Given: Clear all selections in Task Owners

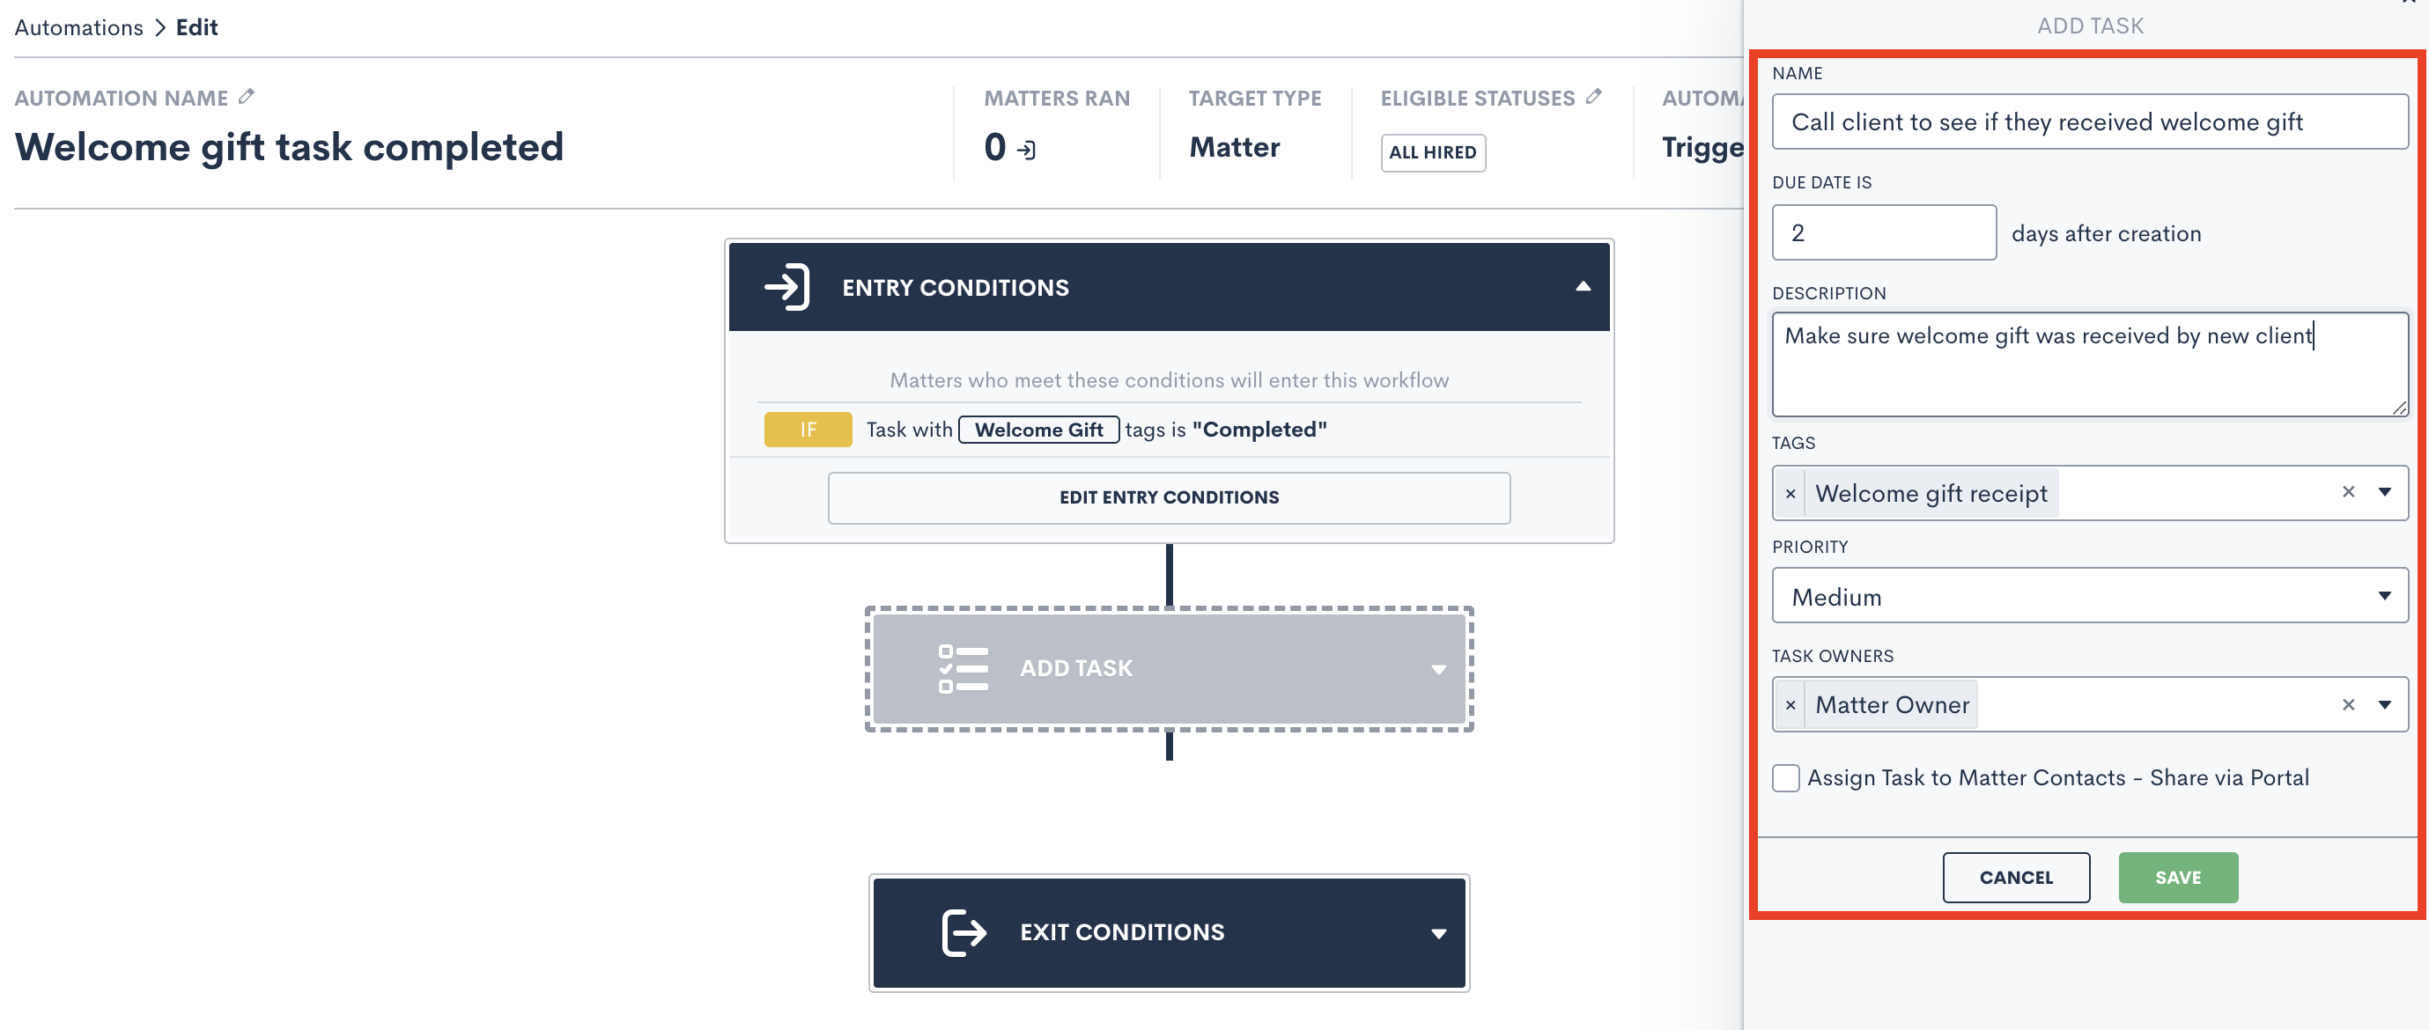Looking at the screenshot, I should coord(2348,705).
